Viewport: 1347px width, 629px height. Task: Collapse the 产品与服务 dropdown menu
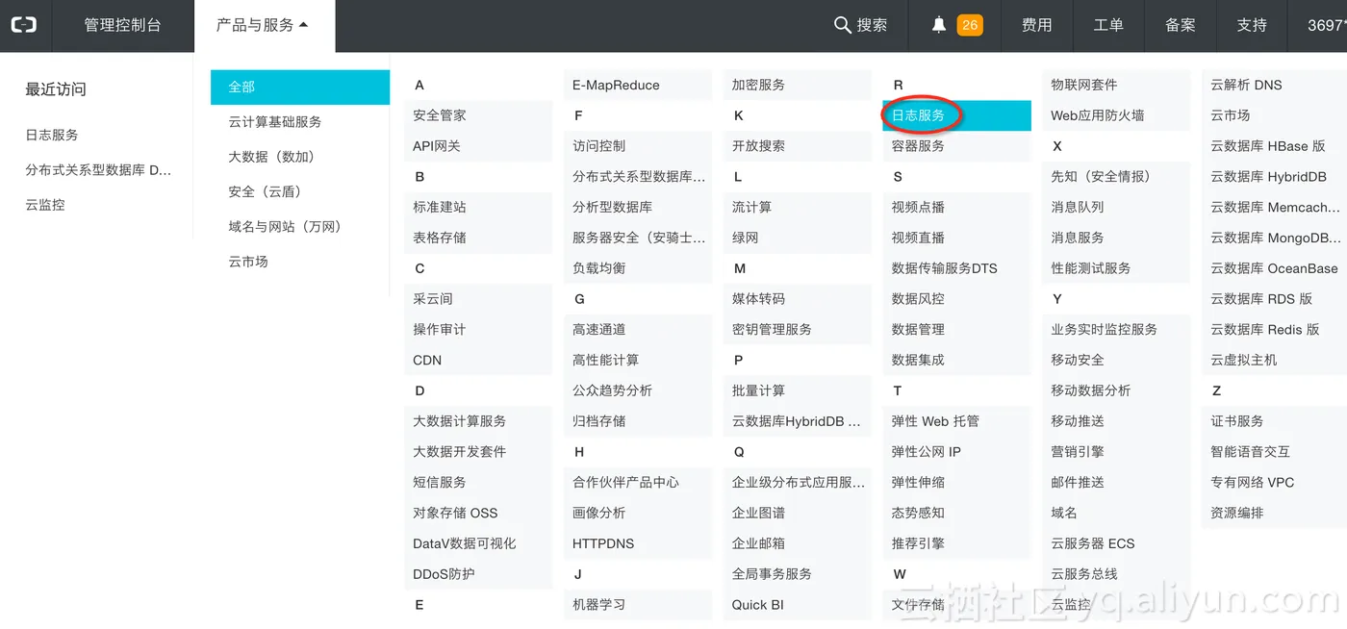pyautogui.click(x=264, y=25)
